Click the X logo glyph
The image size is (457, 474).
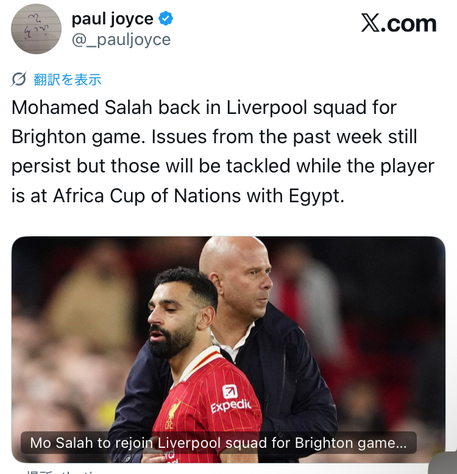370,23
